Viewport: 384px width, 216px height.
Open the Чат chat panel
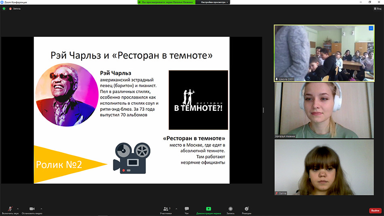point(187,210)
